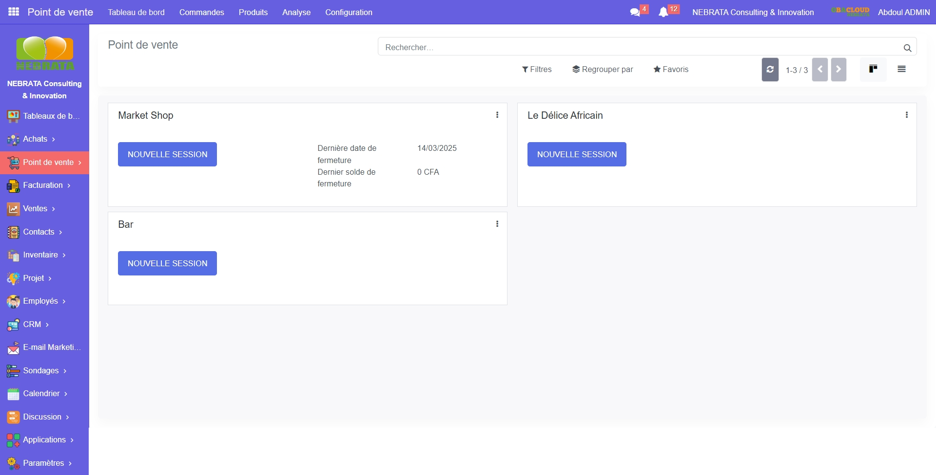Image resolution: width=936 pixels, height=475 pixels.
Task: Open the chat messages icon
Action: click(635, 12)
